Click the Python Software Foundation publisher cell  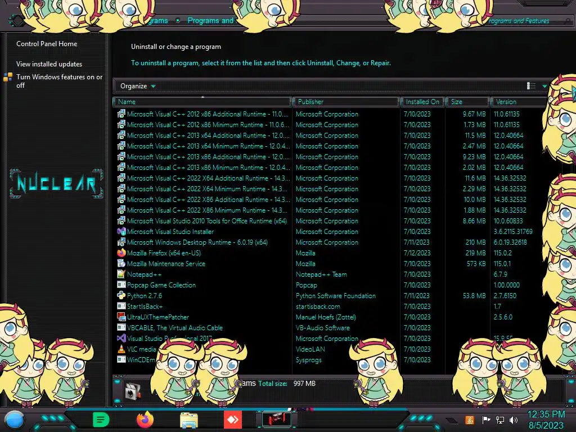[x=336, y=295]
